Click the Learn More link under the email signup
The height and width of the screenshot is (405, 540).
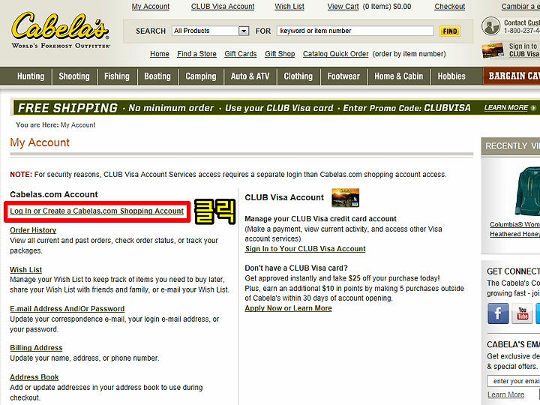click(x=505, y=394)
